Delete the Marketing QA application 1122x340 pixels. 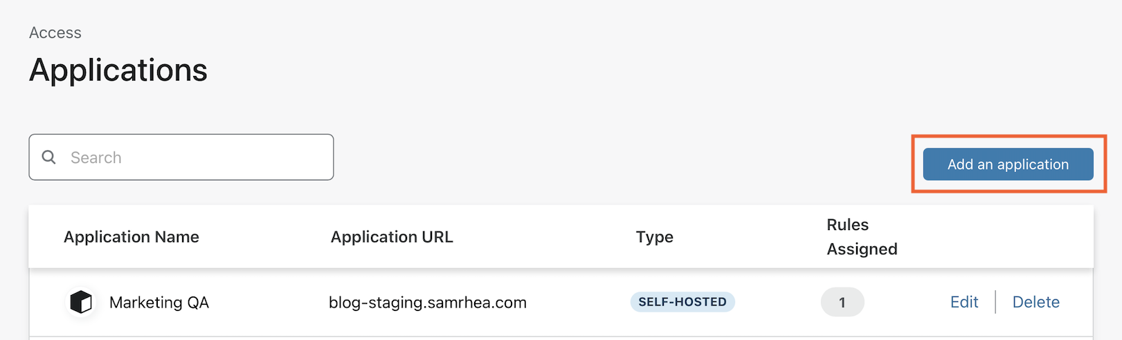click(x=1035, y=302)
